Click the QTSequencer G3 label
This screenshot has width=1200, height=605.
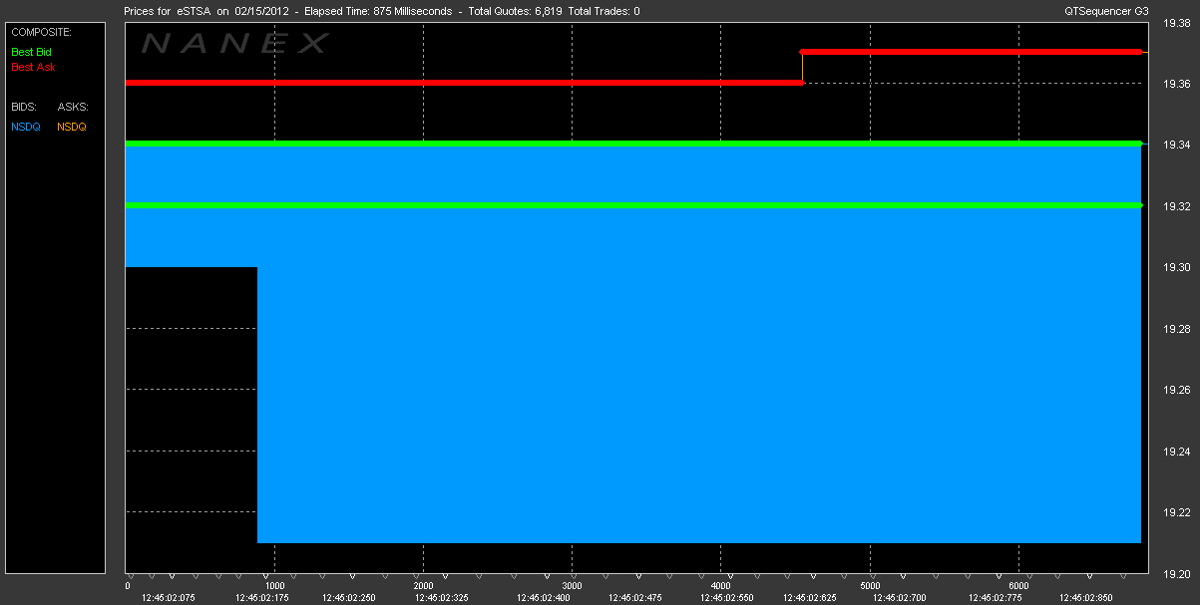click(x=1104, y=11)
